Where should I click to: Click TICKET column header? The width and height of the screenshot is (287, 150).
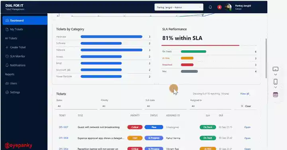click(62, 115)
